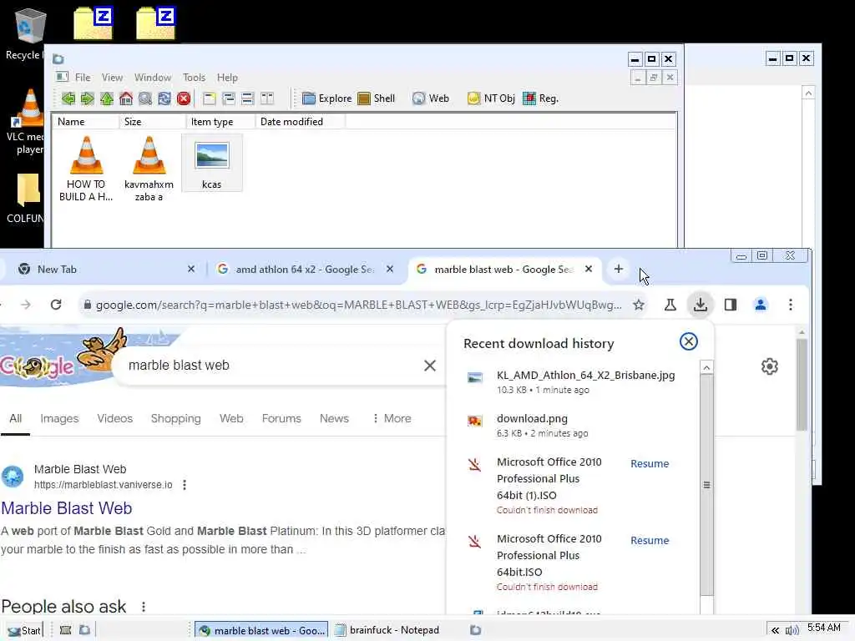The width and height of the screenshot is (855, 641).
Task: Open the Tools menu
Action: [194, 78]
